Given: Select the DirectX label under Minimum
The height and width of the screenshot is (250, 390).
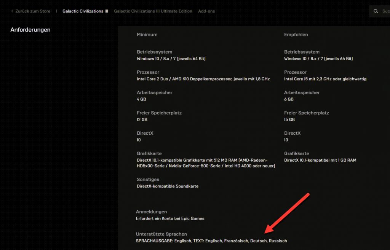Looking at the screenshot, I should 145,133.
